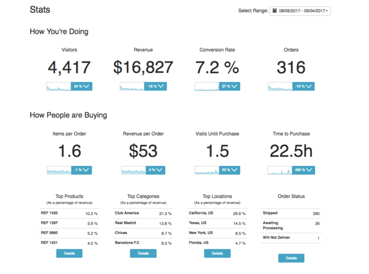Select the California, US location row

tap(217, 214)
